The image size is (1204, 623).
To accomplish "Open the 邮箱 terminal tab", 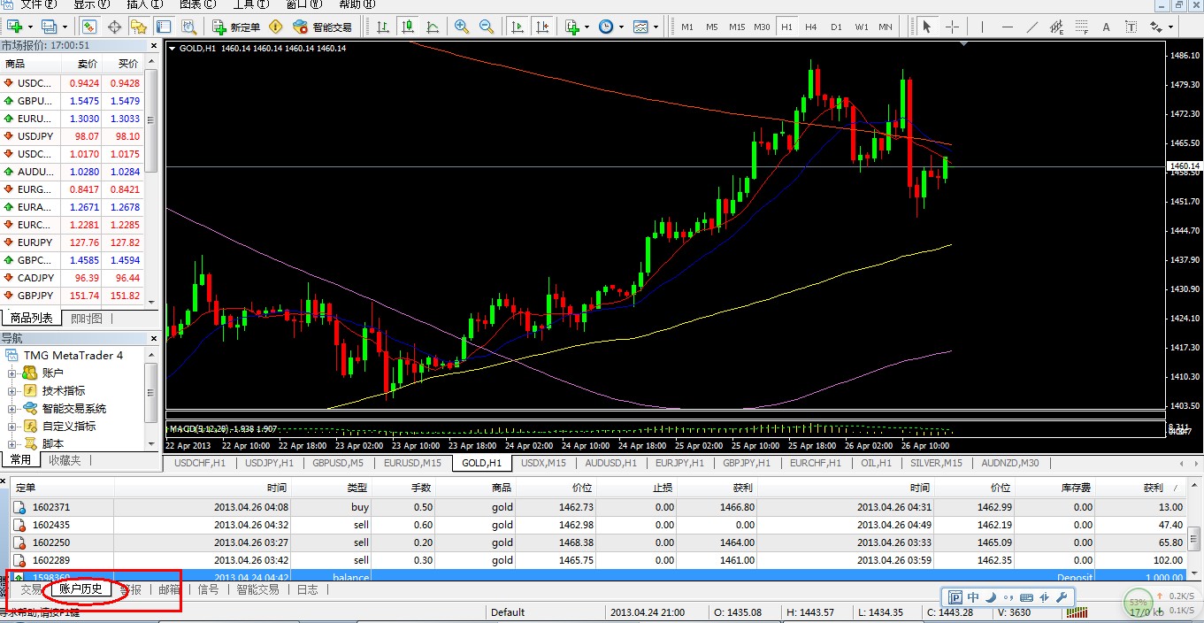I will click(x=169, y=589).
